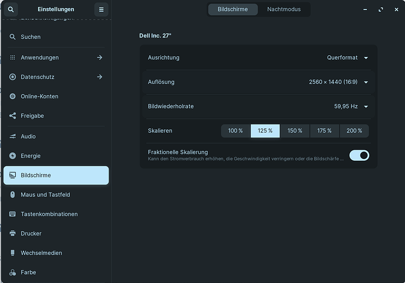Maximize the Einstellungen window

click(381, 9)
